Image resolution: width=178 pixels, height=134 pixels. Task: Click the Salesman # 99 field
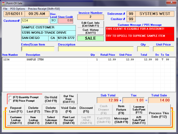[131, 14]
